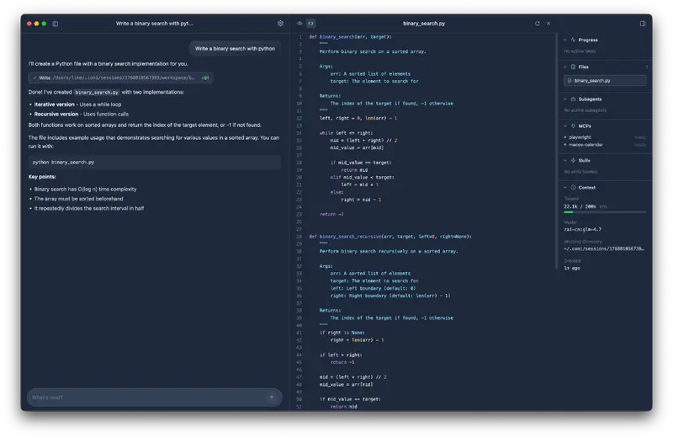Toggle the left sidebar panel icon
This screenshot has height=438, width=673.
click(56, 24)
